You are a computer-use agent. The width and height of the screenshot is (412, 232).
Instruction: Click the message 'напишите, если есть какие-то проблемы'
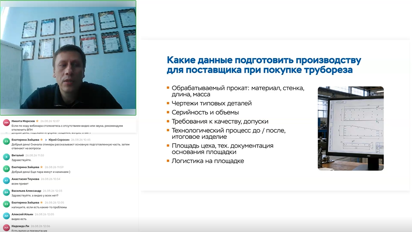(x=39, y=208)
